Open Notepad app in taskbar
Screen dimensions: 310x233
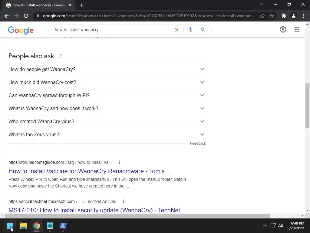point(50,226)
